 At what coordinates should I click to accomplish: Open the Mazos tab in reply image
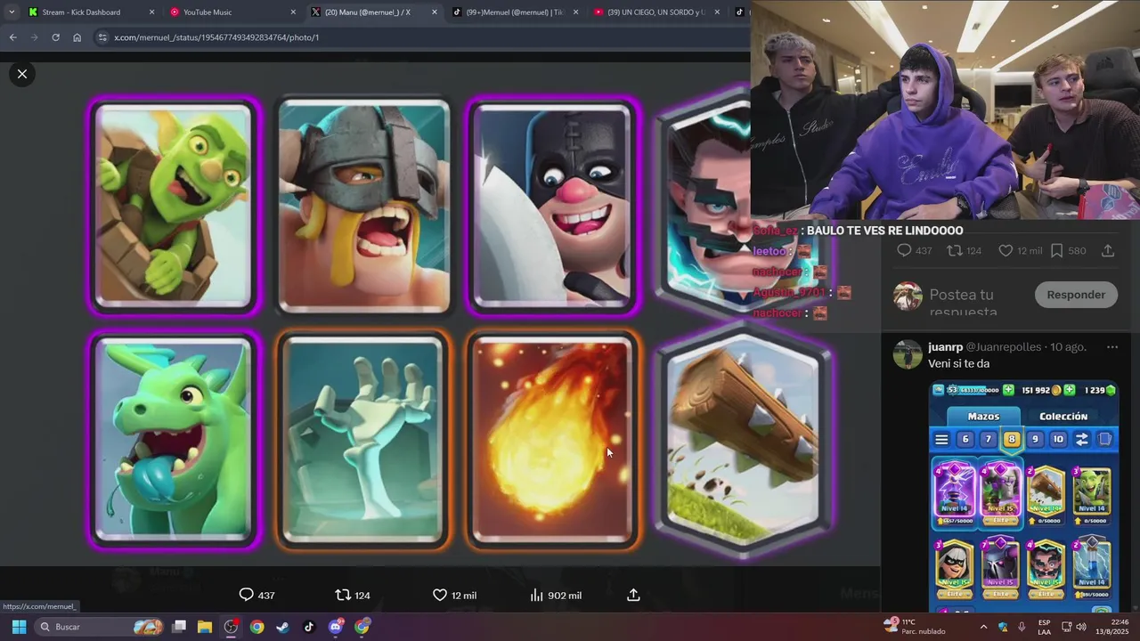pyautogui.click(x=983, y=416)
